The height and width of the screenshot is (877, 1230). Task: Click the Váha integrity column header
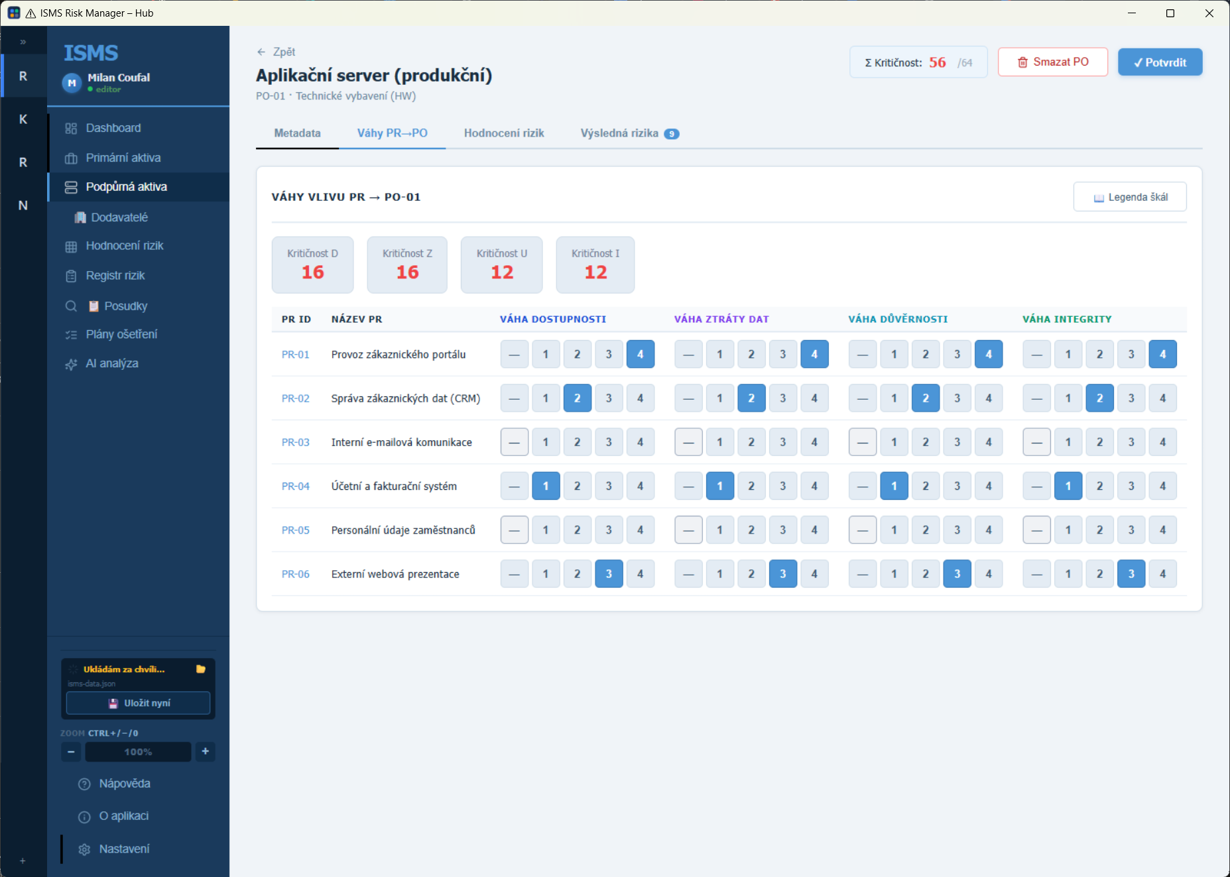tap(1067, 319)
